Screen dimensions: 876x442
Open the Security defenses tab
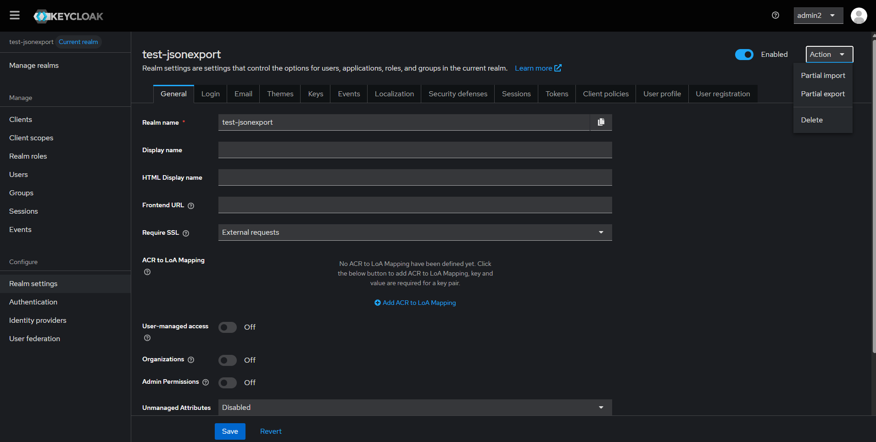(x=458, y=94)
